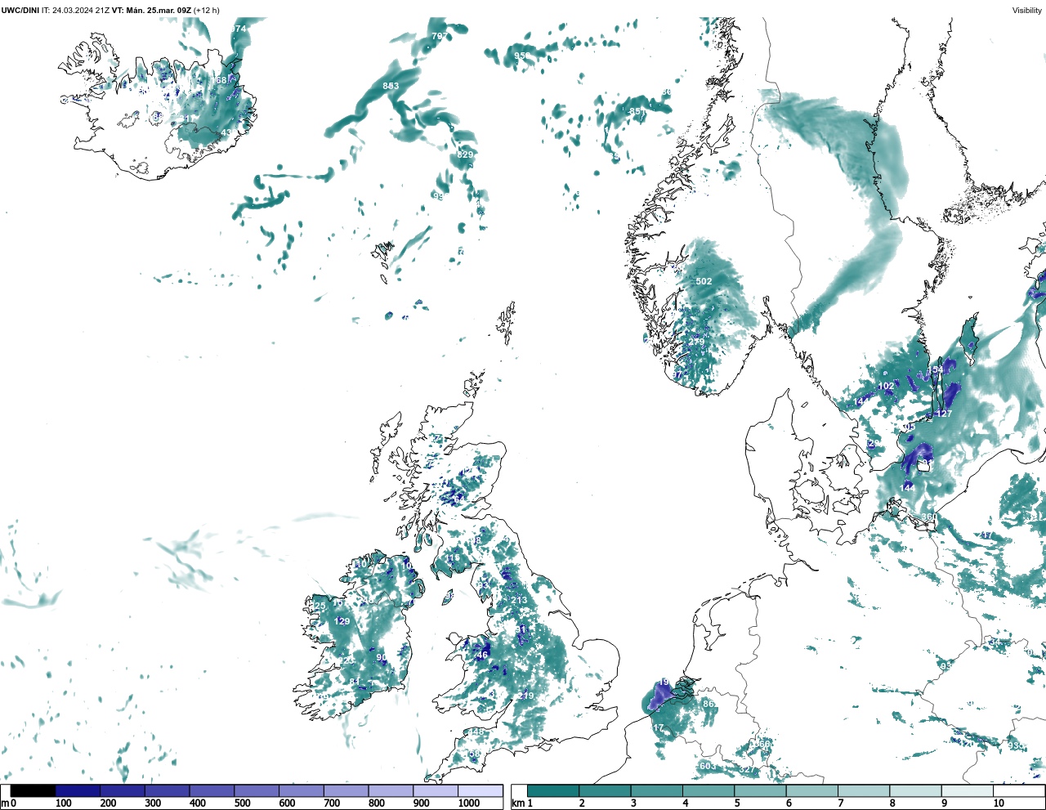Click the white swatch after the 10 km label
This screenshot has height=810, width=1046.
pyautogui.click(x=1018, y=790)
